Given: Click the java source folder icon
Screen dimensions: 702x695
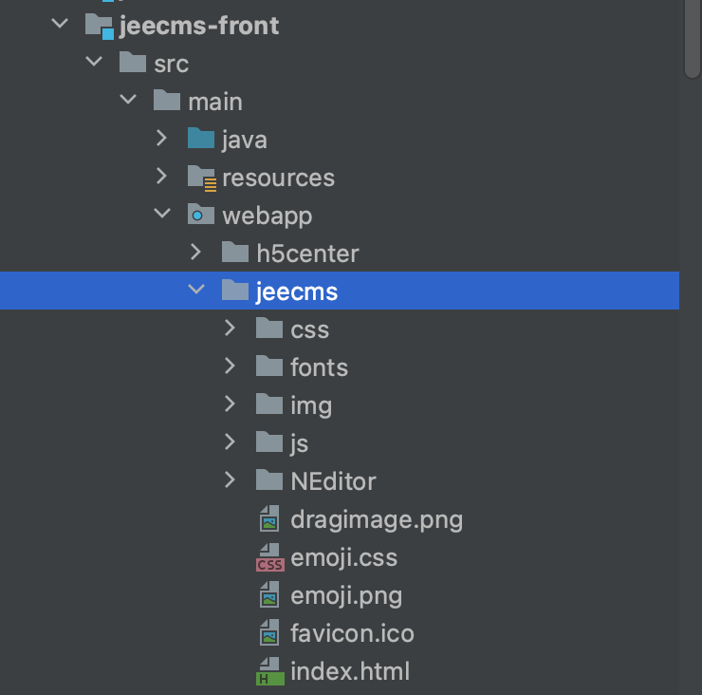Looking at the screenshot, I should click(x=200, y=140).
